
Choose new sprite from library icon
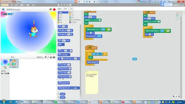point(46,57)
